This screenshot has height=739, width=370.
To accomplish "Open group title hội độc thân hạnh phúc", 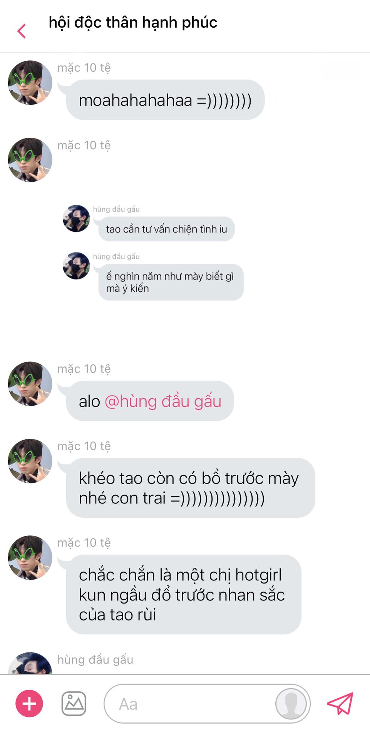I will (133, 23).
